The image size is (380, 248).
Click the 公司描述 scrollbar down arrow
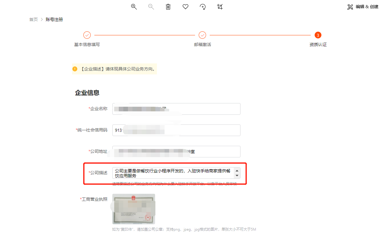[x=237, y=176]
